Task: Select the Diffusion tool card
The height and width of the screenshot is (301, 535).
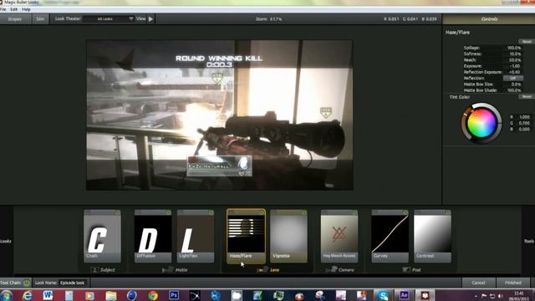Action: tap(153, 236)
